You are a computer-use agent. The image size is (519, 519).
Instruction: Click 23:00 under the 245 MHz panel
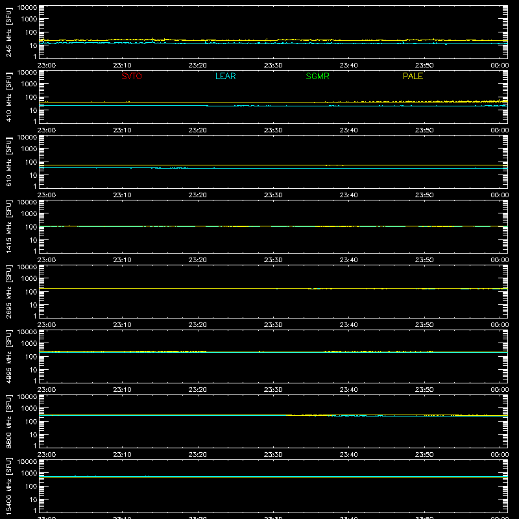pyautogui.click(x=47, y=66)
